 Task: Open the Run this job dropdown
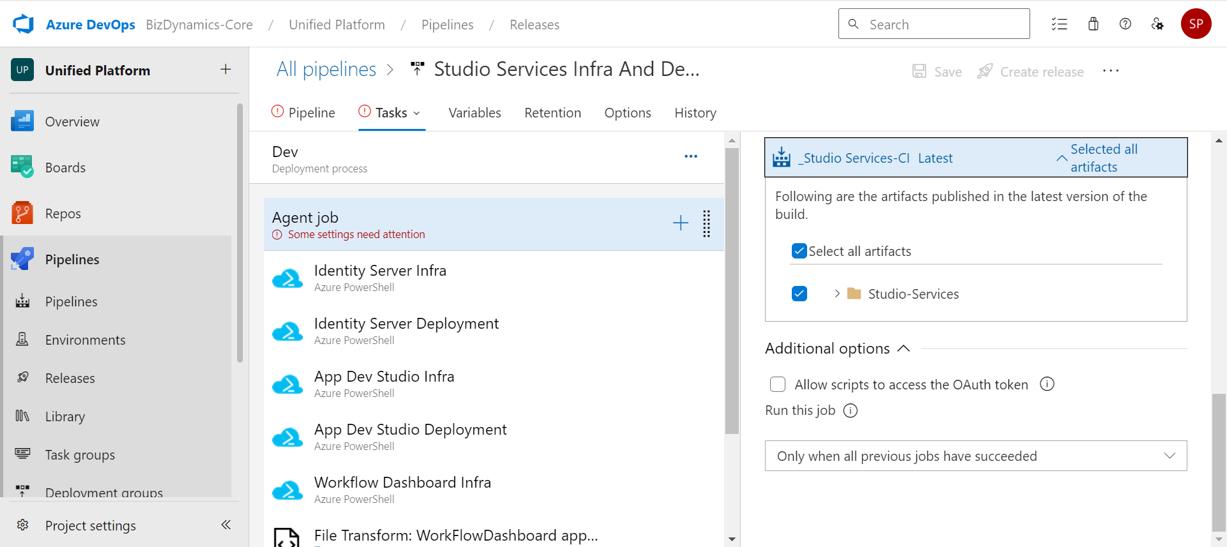coord(976,456)
